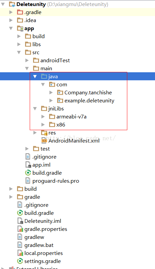155x269 pixels.
Task: Click the jniLibs folder icon
Action: 44,109
